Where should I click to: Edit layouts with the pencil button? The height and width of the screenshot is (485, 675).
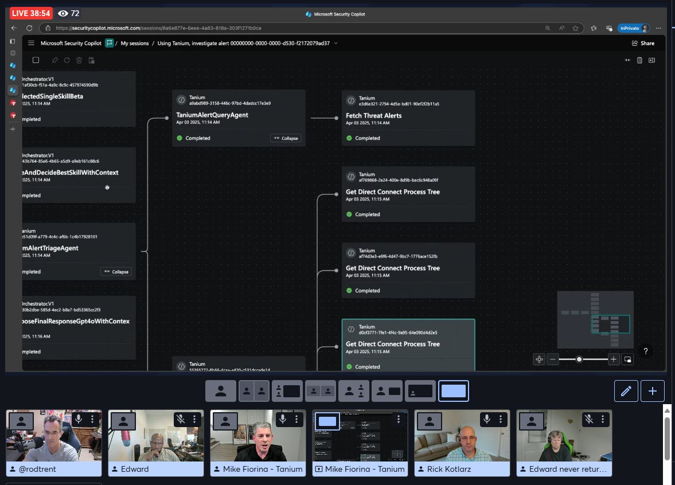626,391
